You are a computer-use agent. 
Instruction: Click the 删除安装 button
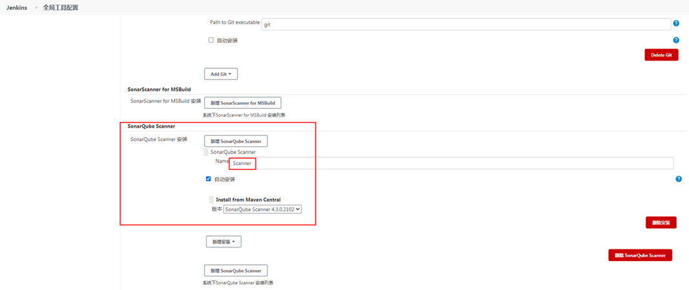tap(661, 222)
